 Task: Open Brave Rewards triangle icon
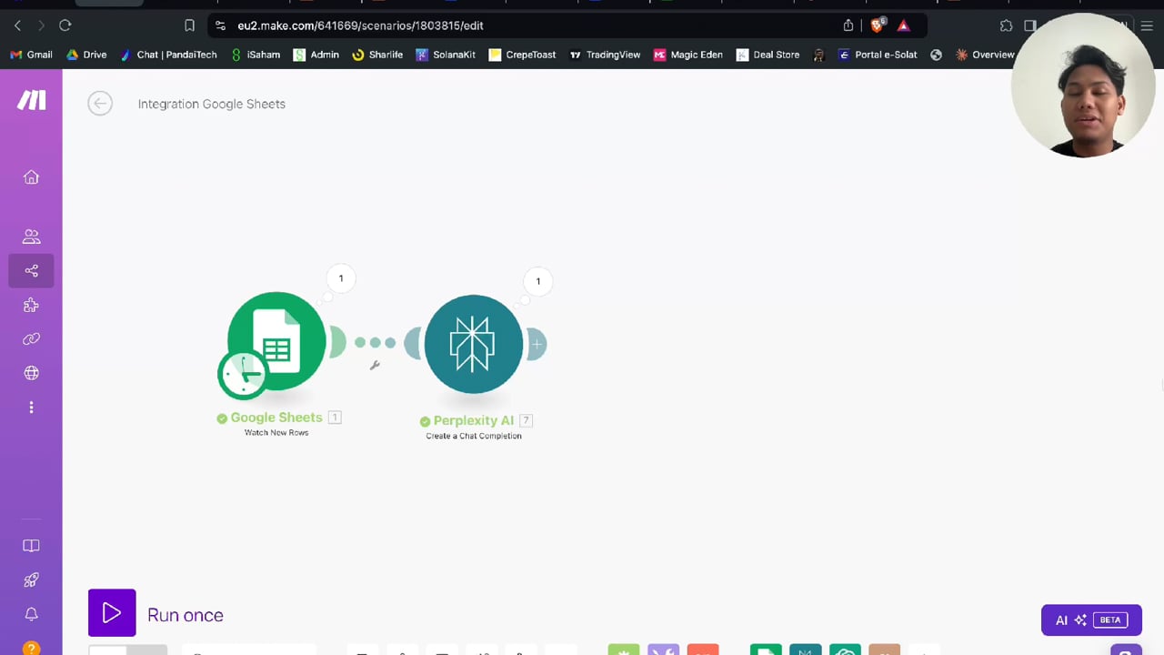904,25
